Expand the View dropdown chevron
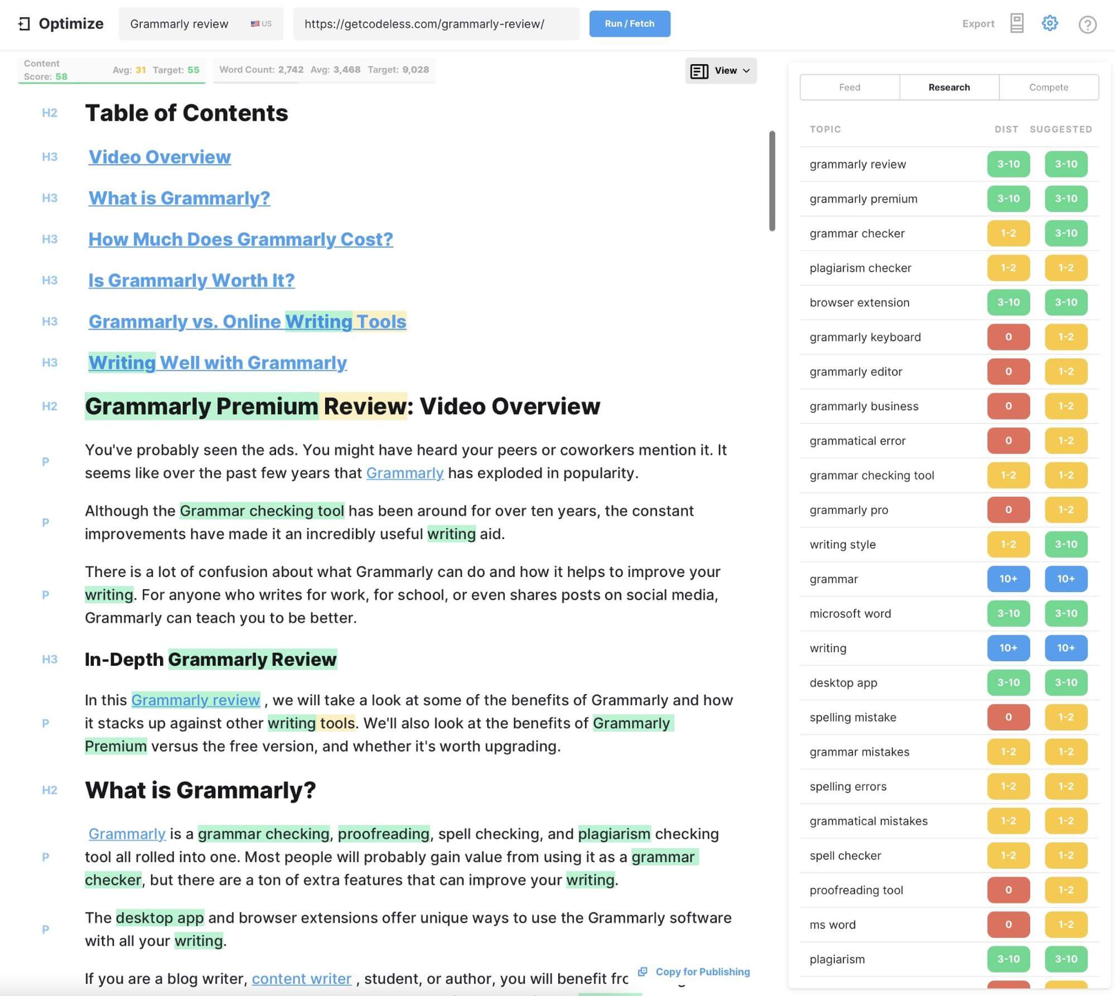This screenshot has height=996, width=1115. coord(746,71)
